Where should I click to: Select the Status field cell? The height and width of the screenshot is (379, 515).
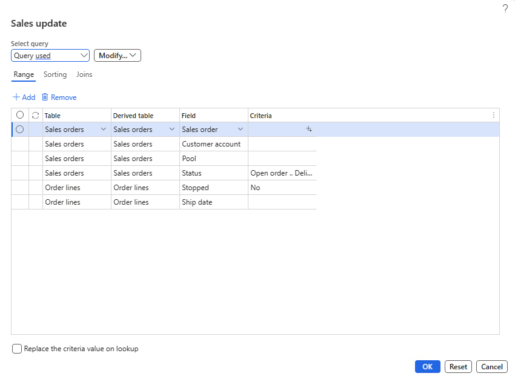[x=213, y=173]
